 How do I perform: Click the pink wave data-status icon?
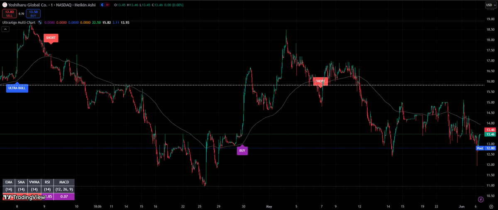tap(108, 5)
